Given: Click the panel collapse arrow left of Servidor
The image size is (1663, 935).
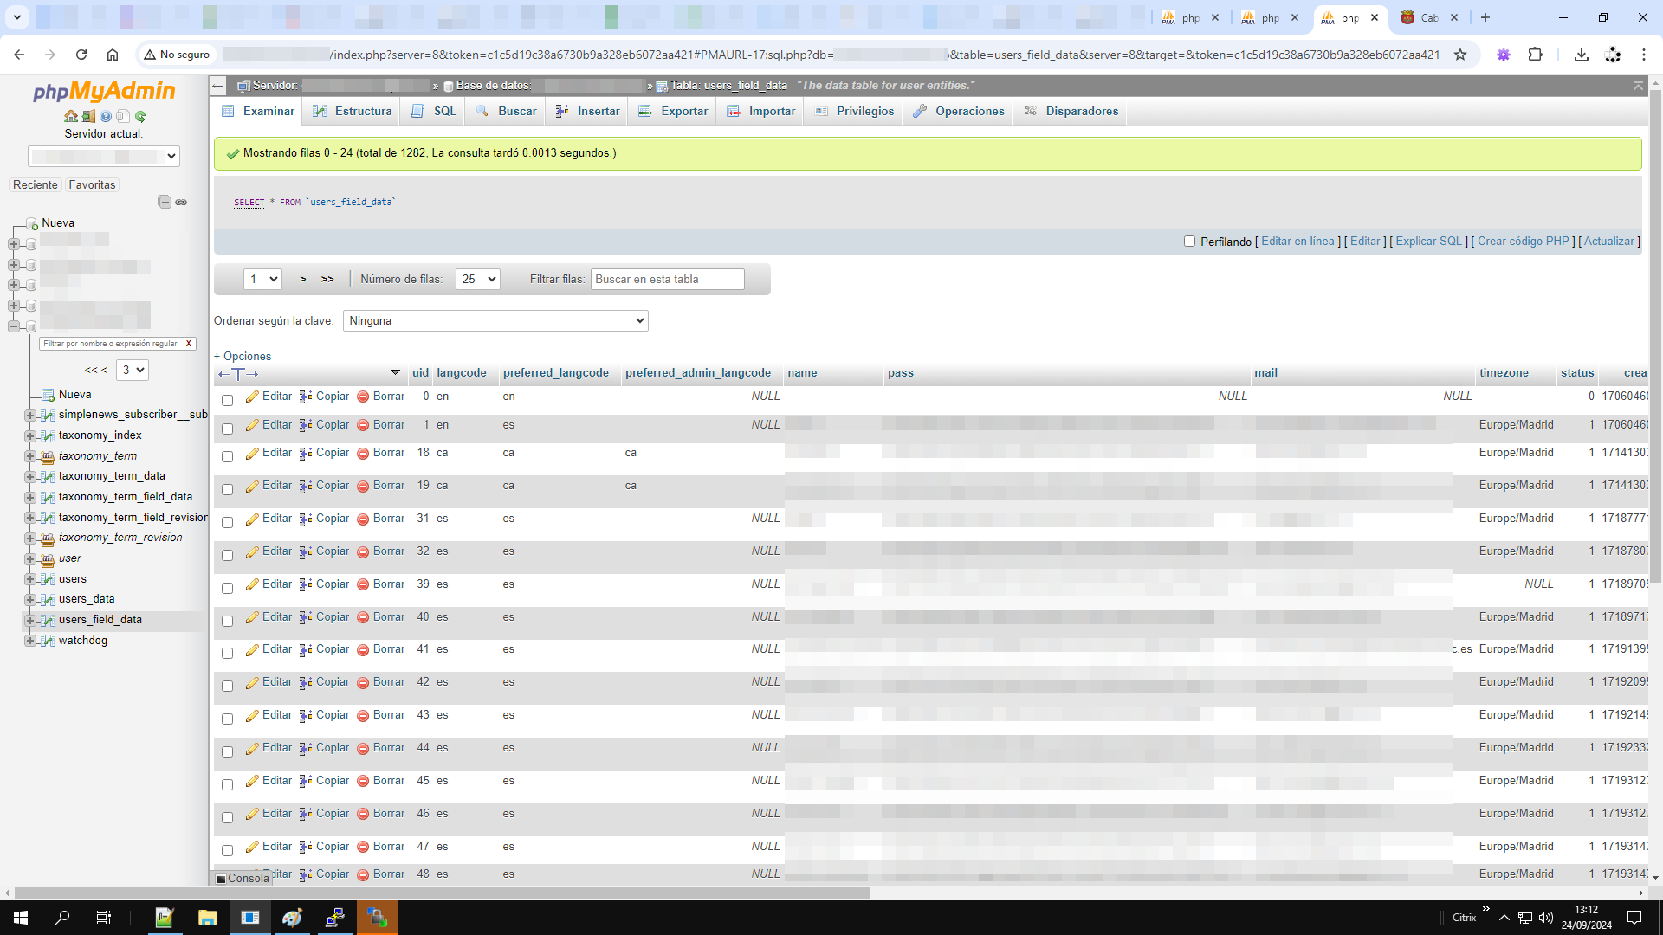Looking at the screenshot, I should tap(218, 86).
